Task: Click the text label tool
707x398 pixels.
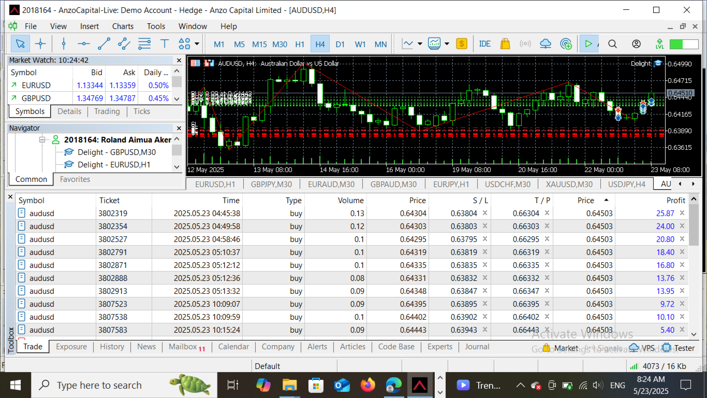Action: 165,44
